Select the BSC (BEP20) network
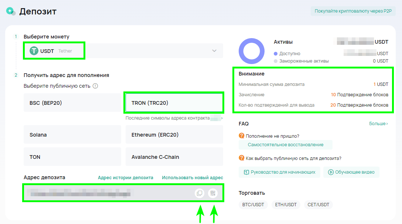The height and width of the screenshot is (224, 402). coord(72,103)
